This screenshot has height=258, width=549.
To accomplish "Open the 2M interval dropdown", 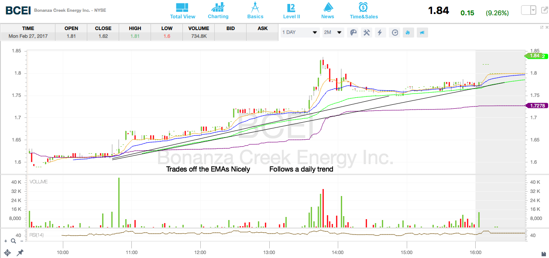I will click(333, 32).
